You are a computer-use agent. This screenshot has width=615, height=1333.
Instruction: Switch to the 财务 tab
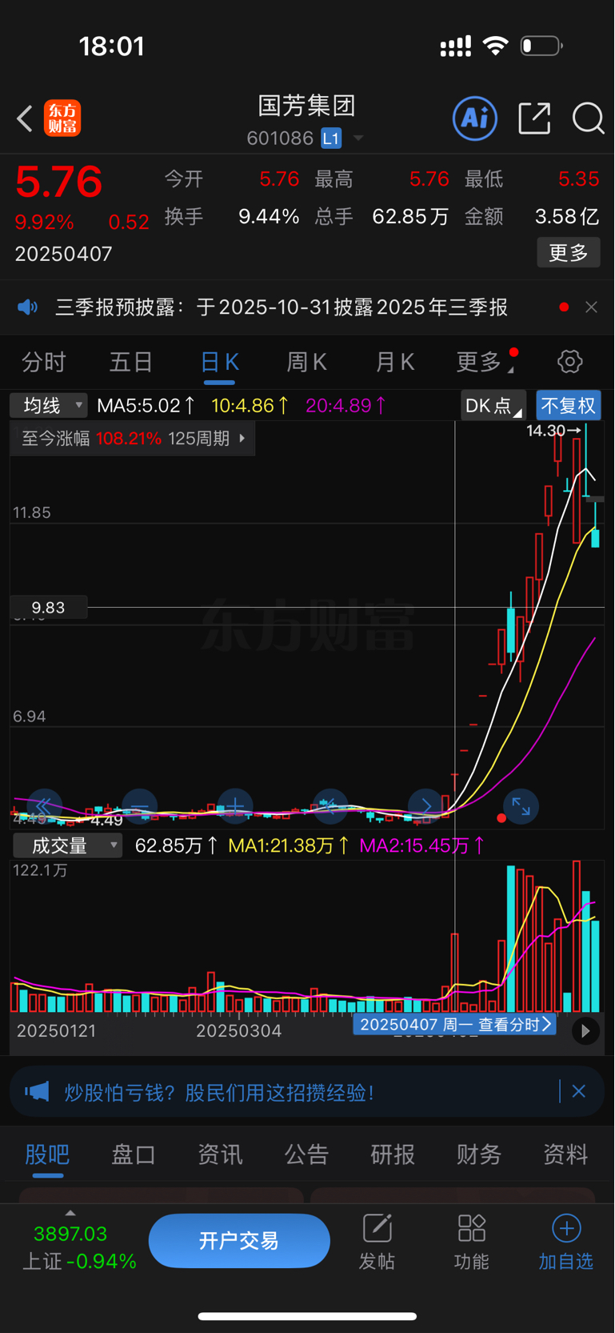point(479,1154)
